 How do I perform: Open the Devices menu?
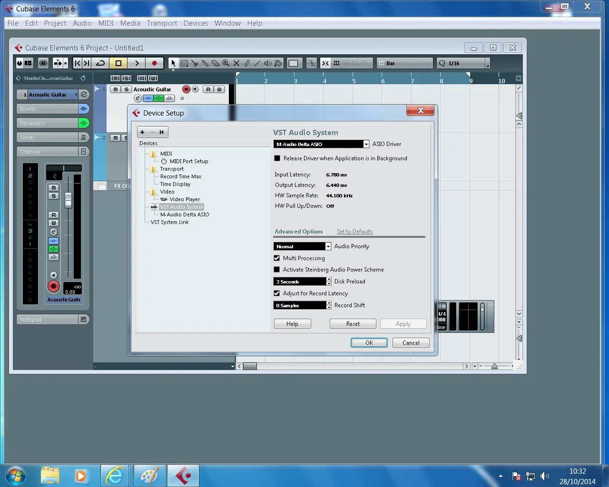tap(196, 23)
